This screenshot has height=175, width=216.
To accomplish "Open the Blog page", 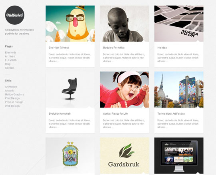I will coord(8,64).
